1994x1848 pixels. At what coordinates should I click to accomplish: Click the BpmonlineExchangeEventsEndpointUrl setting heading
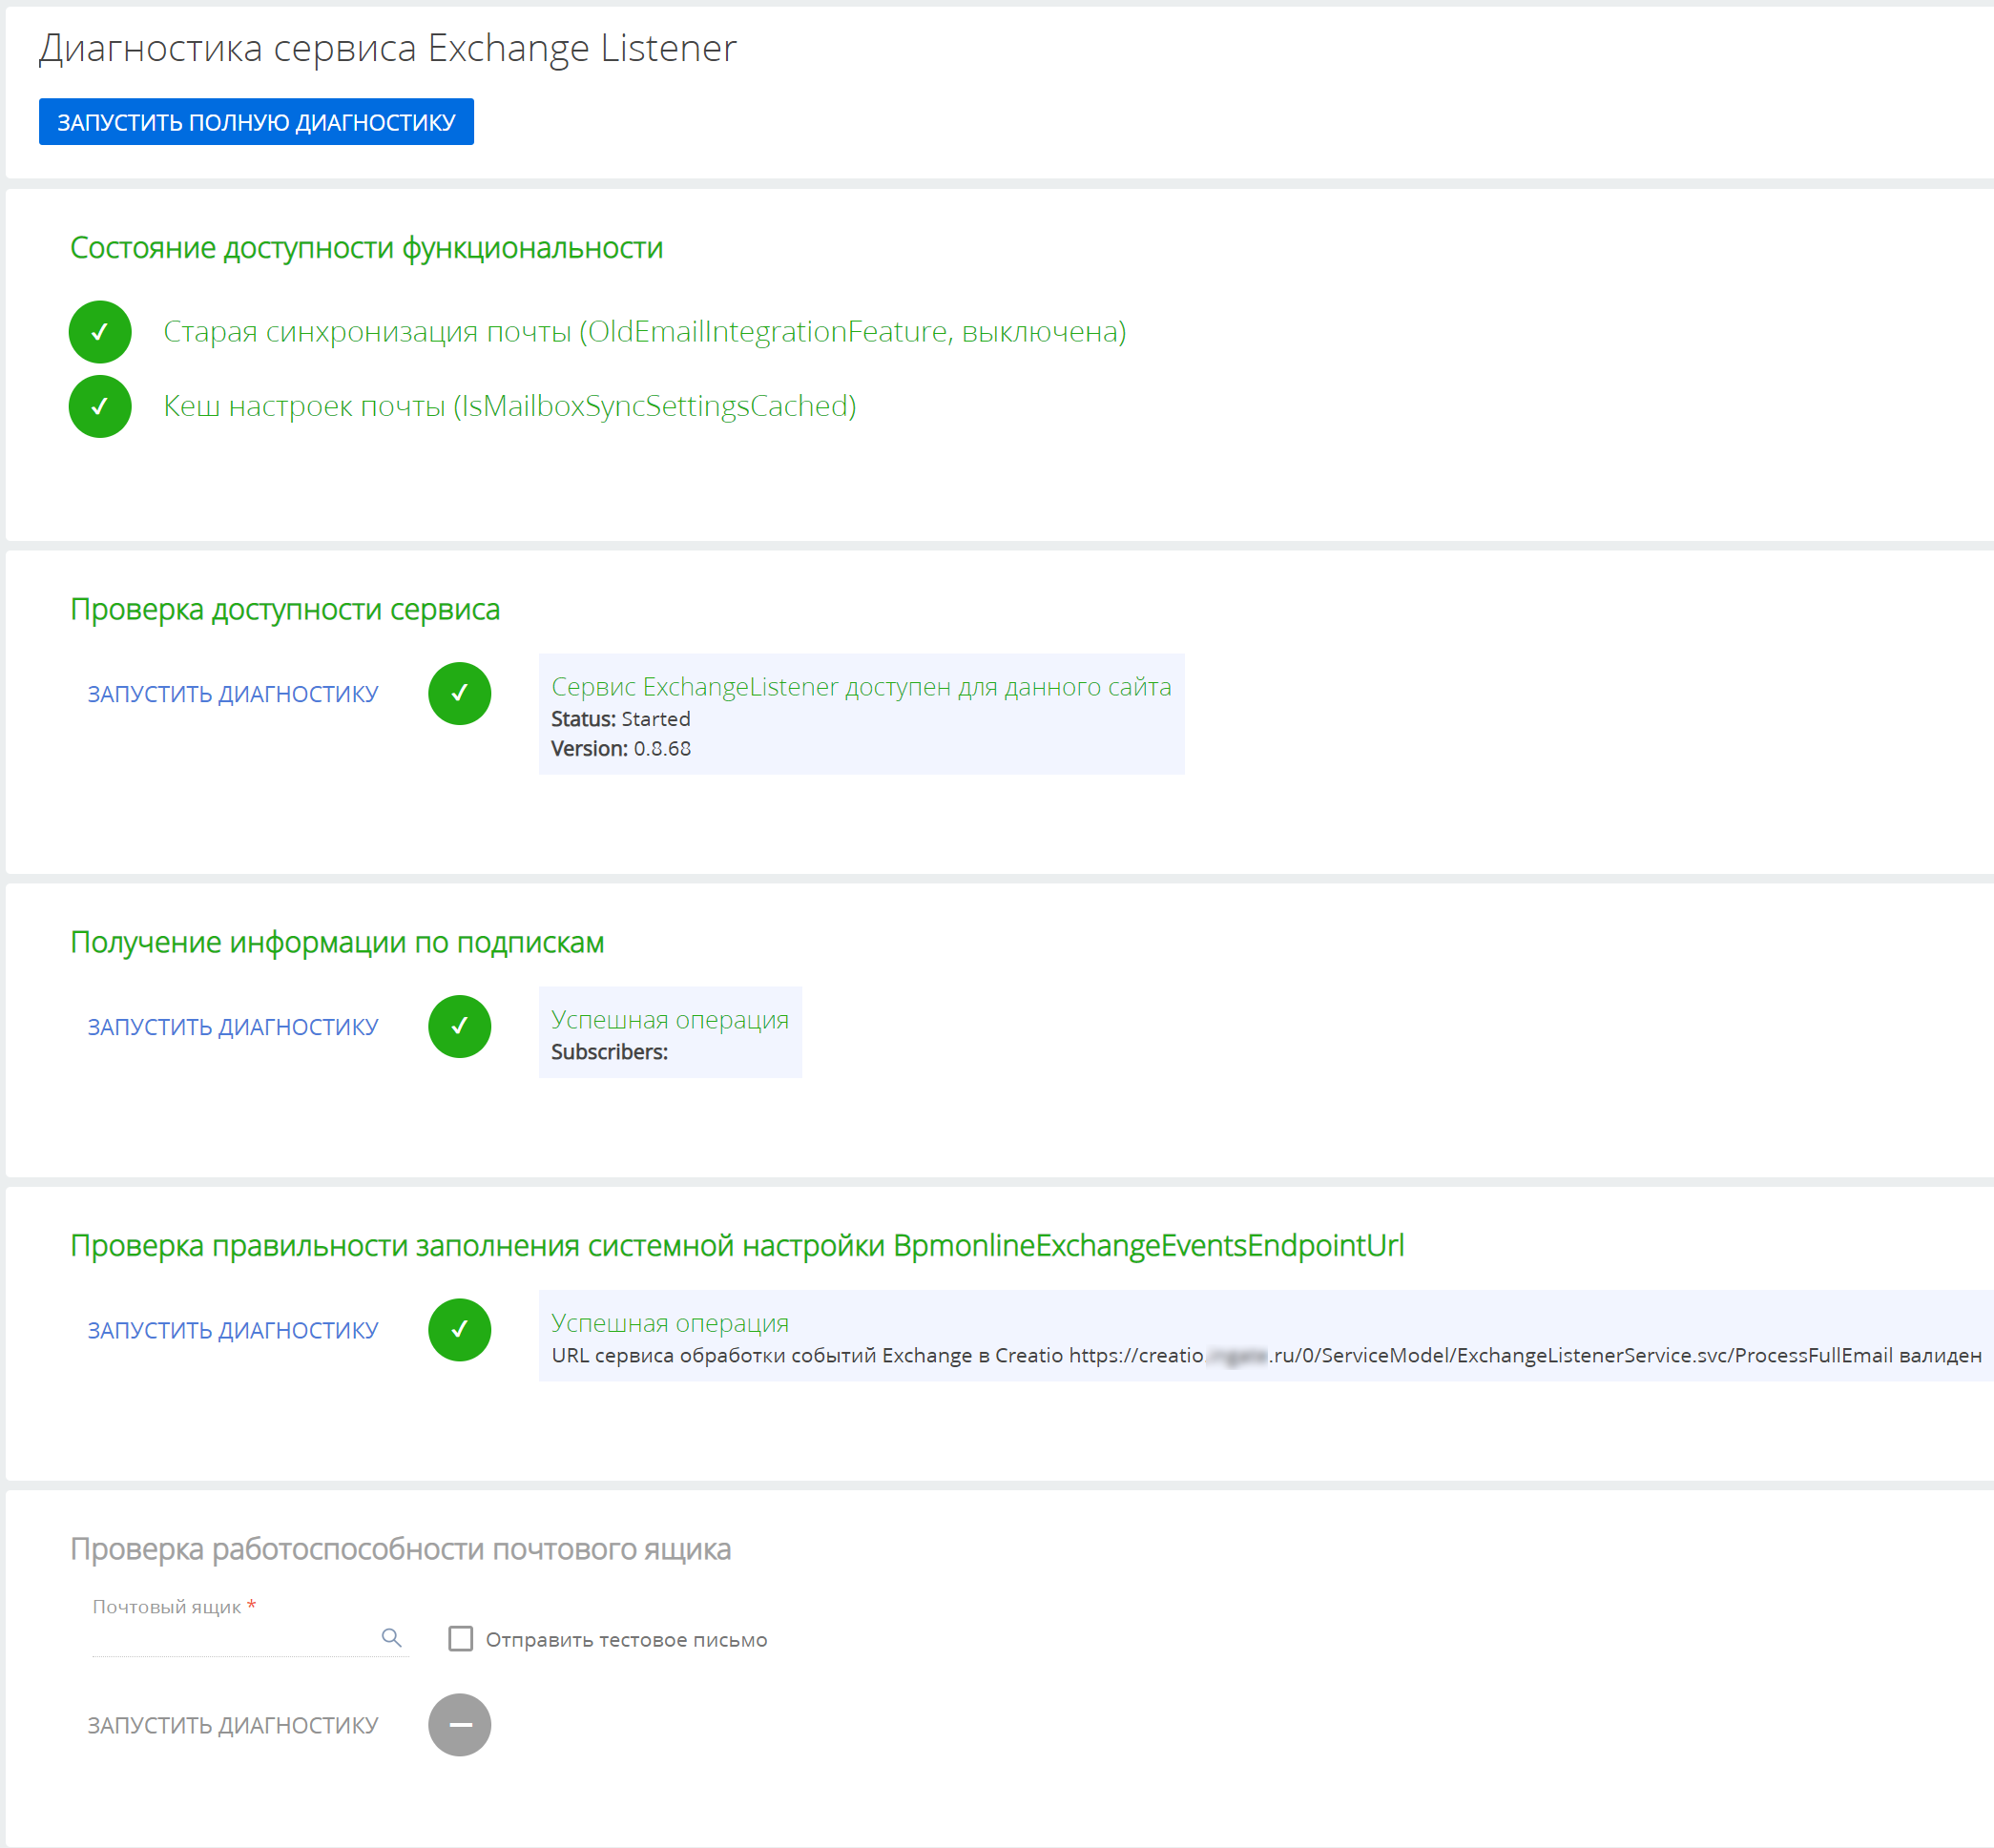pyautogui.click(x=737, y=1246)
